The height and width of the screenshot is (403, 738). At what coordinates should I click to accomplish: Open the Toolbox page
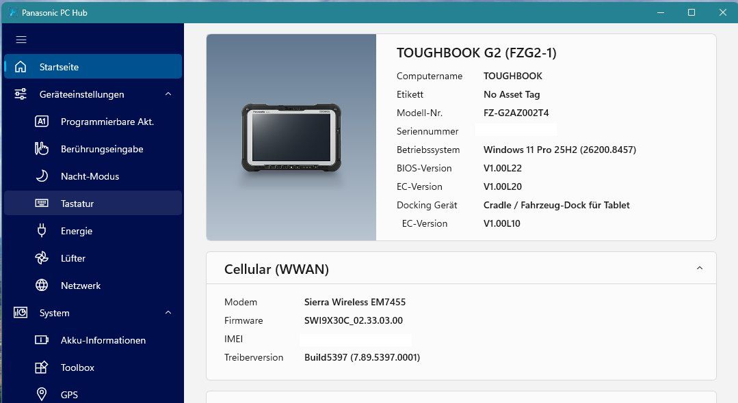[93, 367]
